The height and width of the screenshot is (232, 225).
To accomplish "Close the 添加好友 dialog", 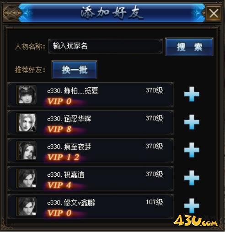I will pyautogui.click(x=214, y=13).
